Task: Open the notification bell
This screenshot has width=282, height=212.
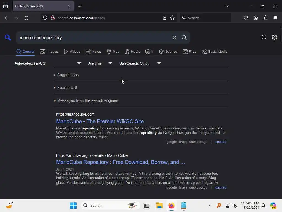Action: point(263,205)
